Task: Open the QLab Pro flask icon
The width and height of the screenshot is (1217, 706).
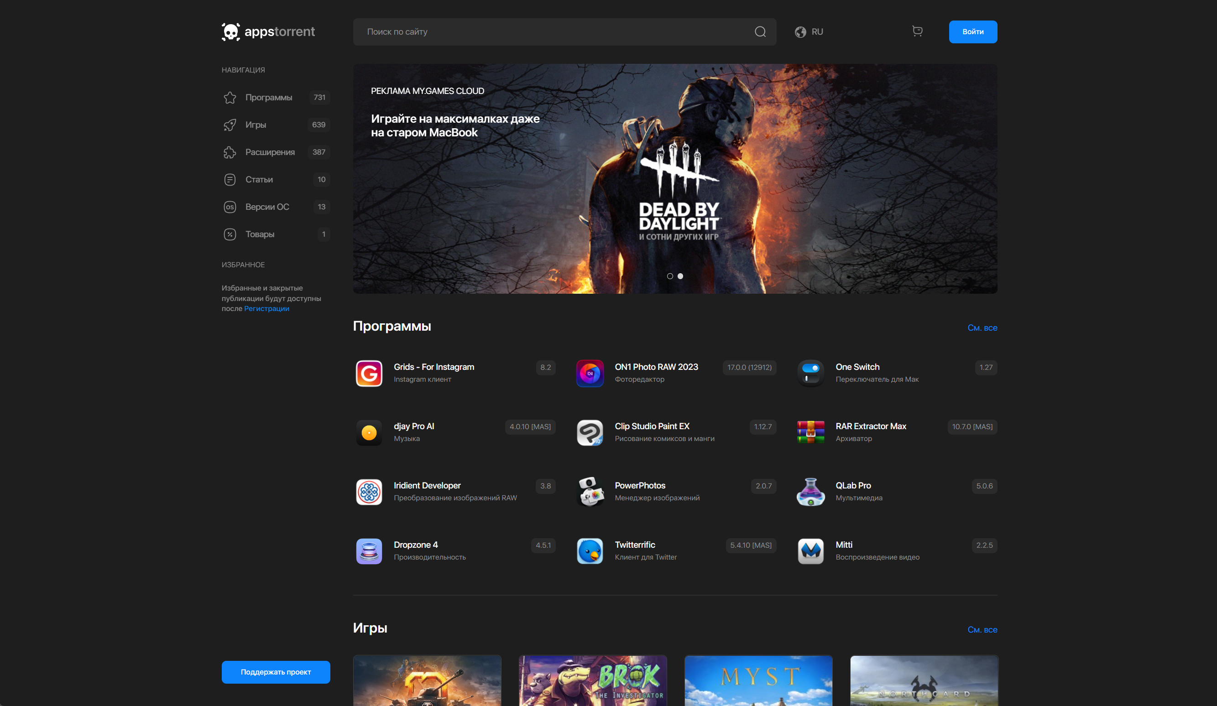Action: 810,492
